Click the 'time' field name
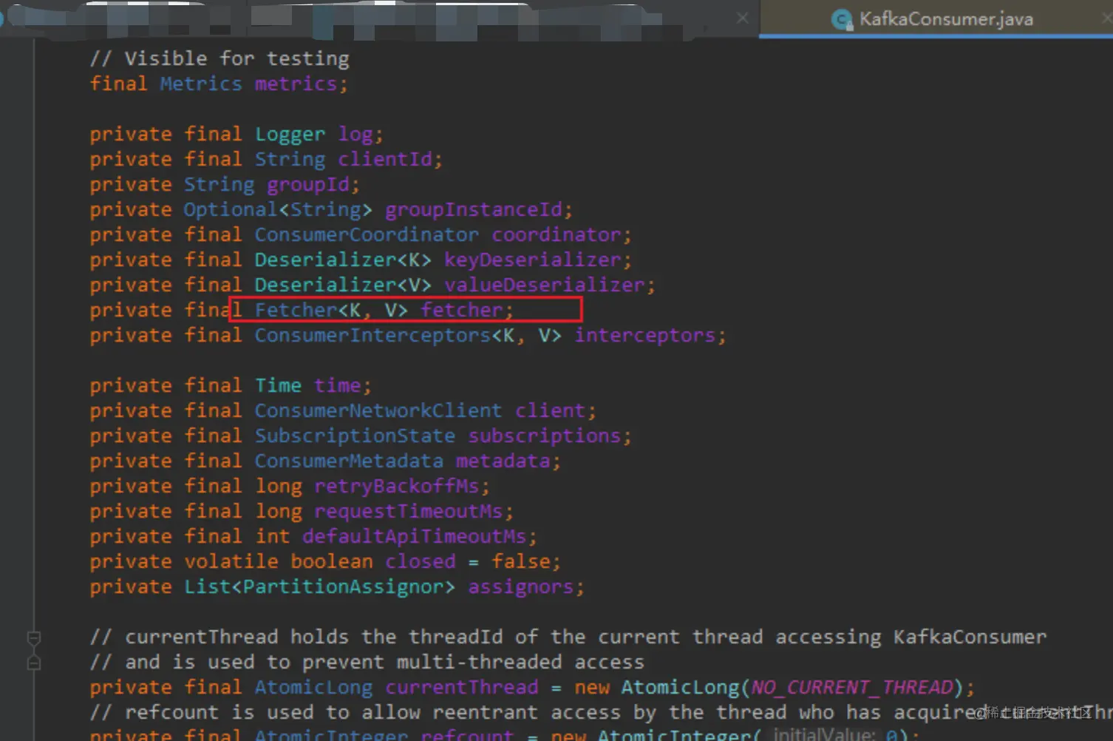The image size is (1113, 741). 338,385
